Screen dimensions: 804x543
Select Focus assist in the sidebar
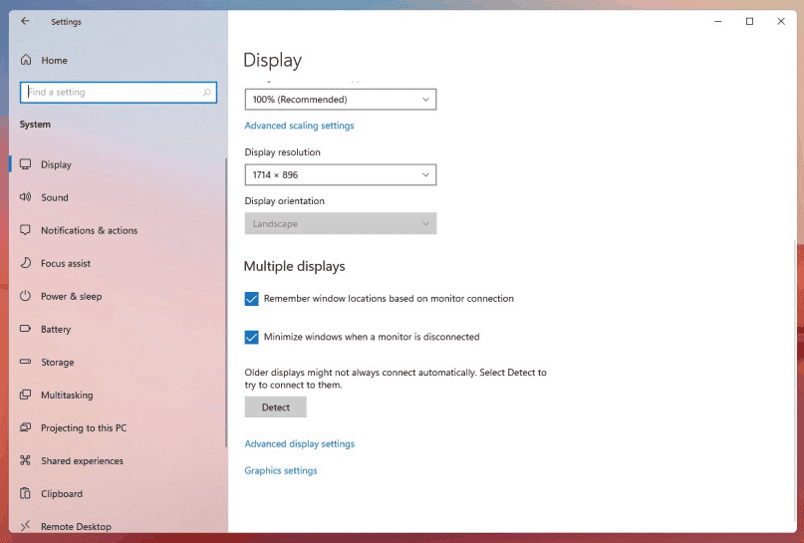pos(118,263)
